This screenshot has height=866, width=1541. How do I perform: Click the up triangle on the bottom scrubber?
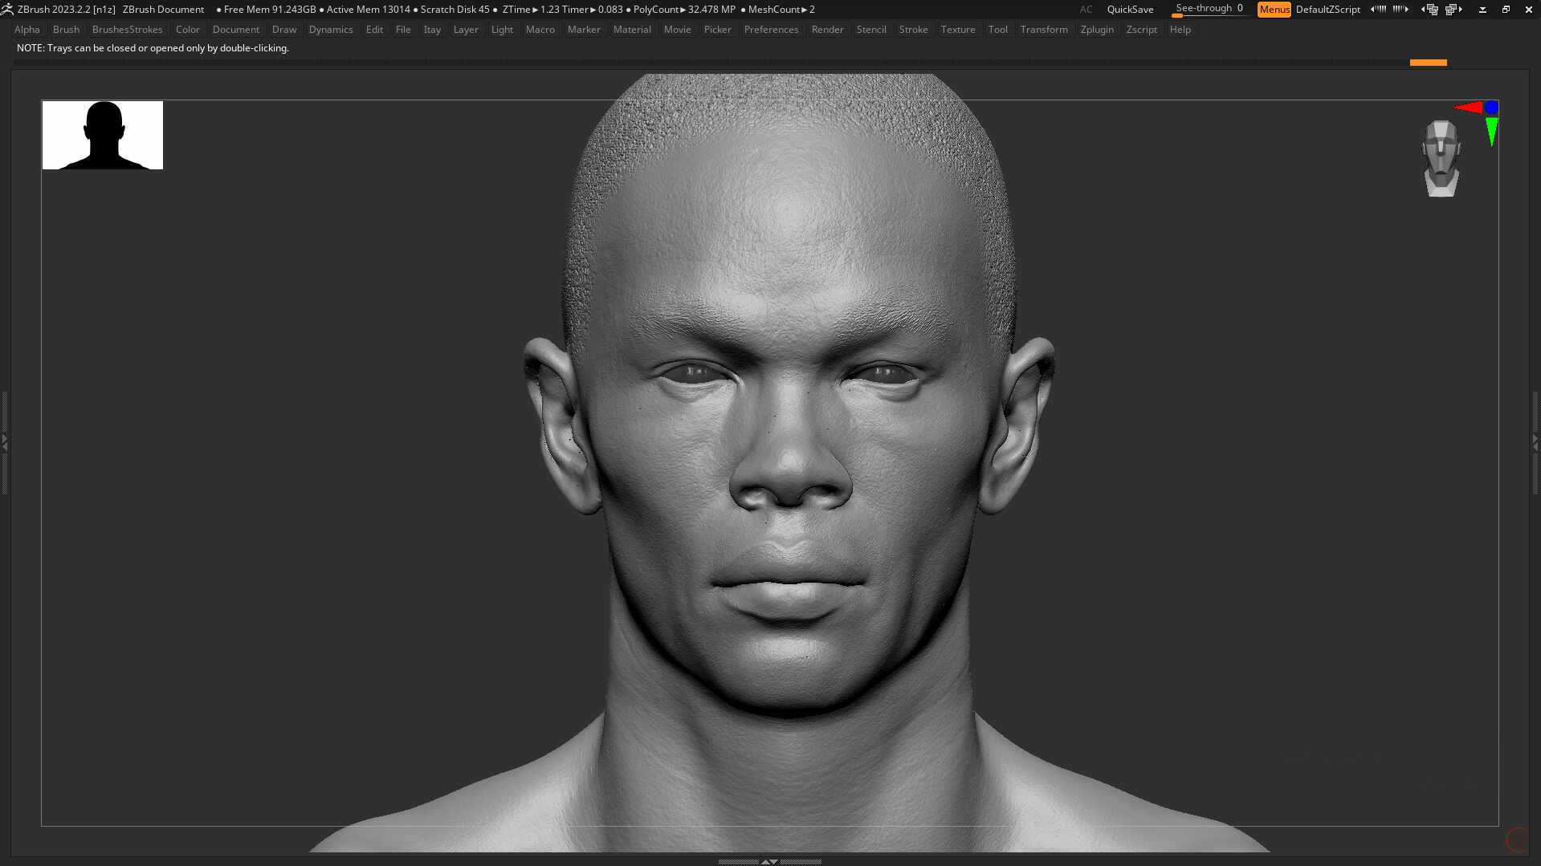click(x=765, y=860)
